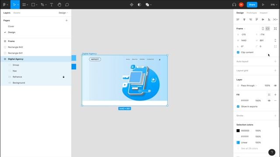This screenshot has height=157, width=280.
Task: Select the Rectangle 642 layer
Action: coord(36,47)
